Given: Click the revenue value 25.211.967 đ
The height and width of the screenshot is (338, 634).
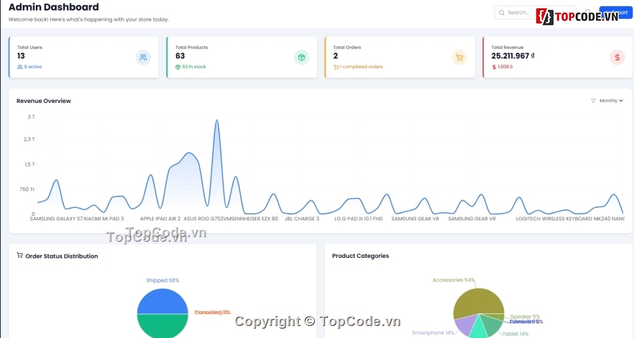Looking at the screenshot, I should click(x=513, y=56).
